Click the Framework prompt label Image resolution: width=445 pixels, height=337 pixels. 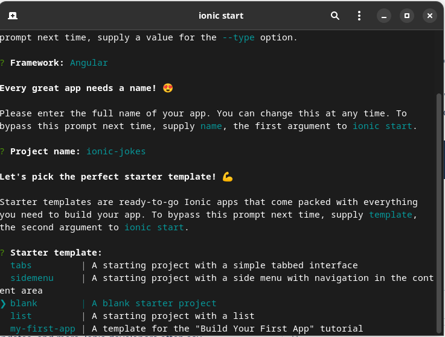point(37,63)
